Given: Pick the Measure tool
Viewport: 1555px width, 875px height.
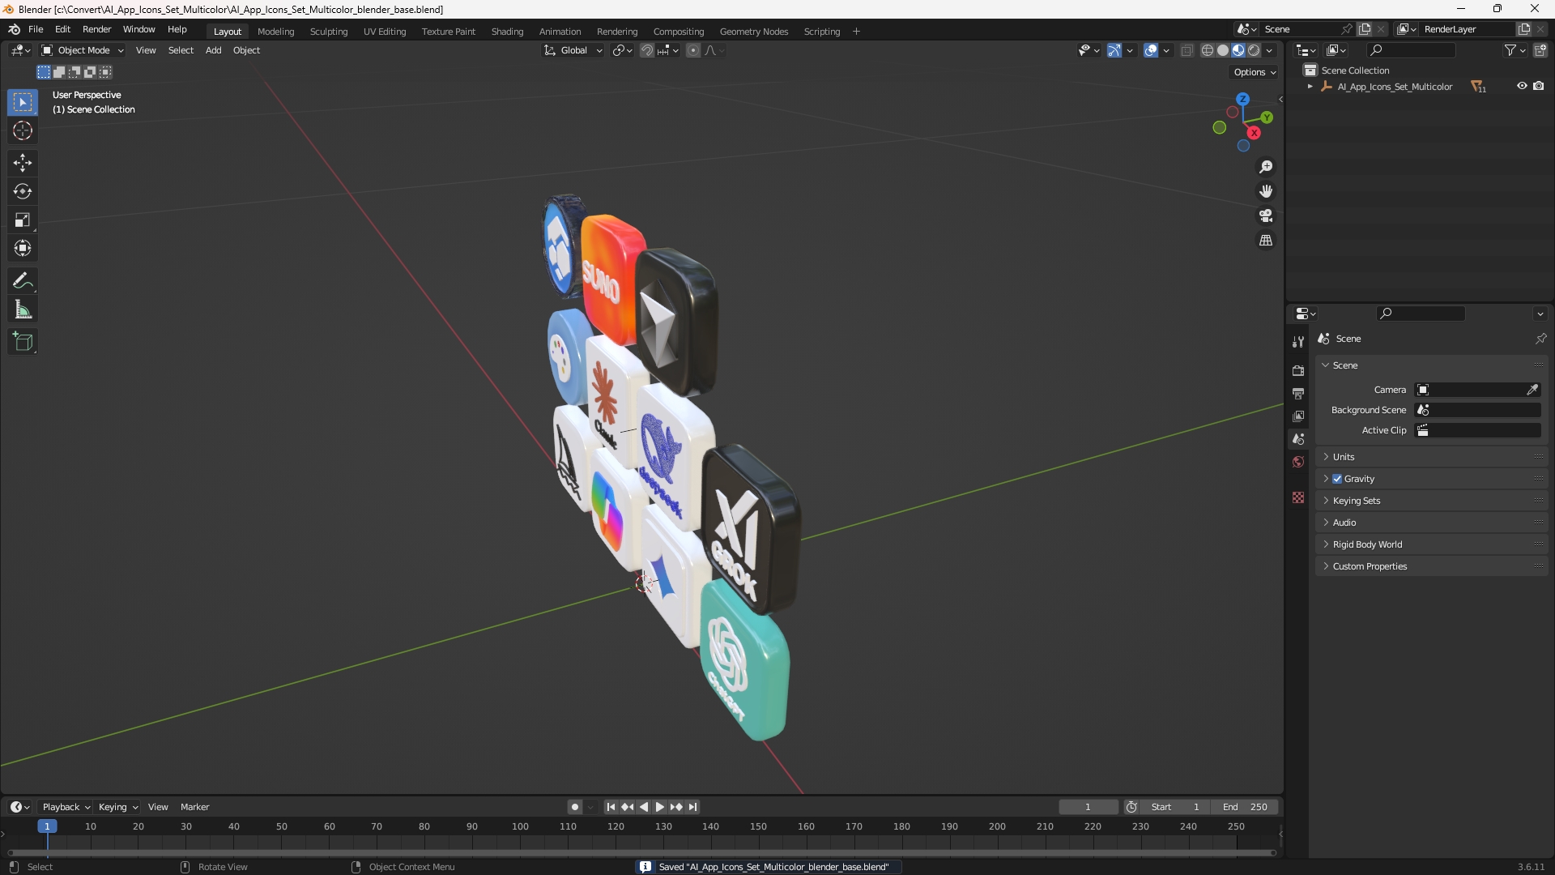Looking at the screenshot, I should click(x=23, y=309).
